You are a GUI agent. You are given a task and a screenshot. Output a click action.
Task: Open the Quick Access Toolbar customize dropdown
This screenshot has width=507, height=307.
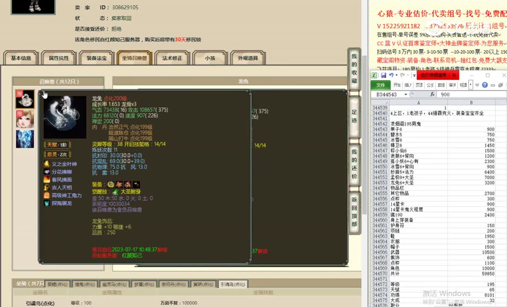(x=414, y=75)
